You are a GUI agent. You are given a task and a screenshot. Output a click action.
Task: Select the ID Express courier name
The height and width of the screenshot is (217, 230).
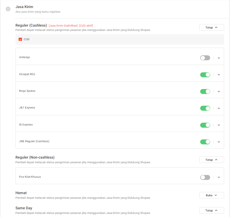click(x=26, y=125)
